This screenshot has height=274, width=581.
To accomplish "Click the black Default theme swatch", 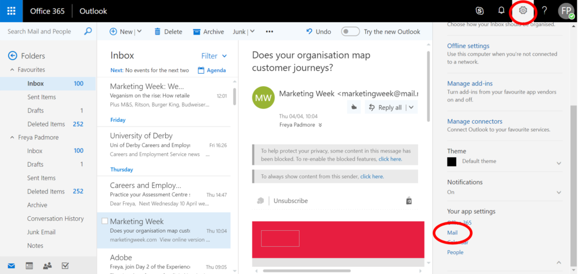I will coord(452,162).
